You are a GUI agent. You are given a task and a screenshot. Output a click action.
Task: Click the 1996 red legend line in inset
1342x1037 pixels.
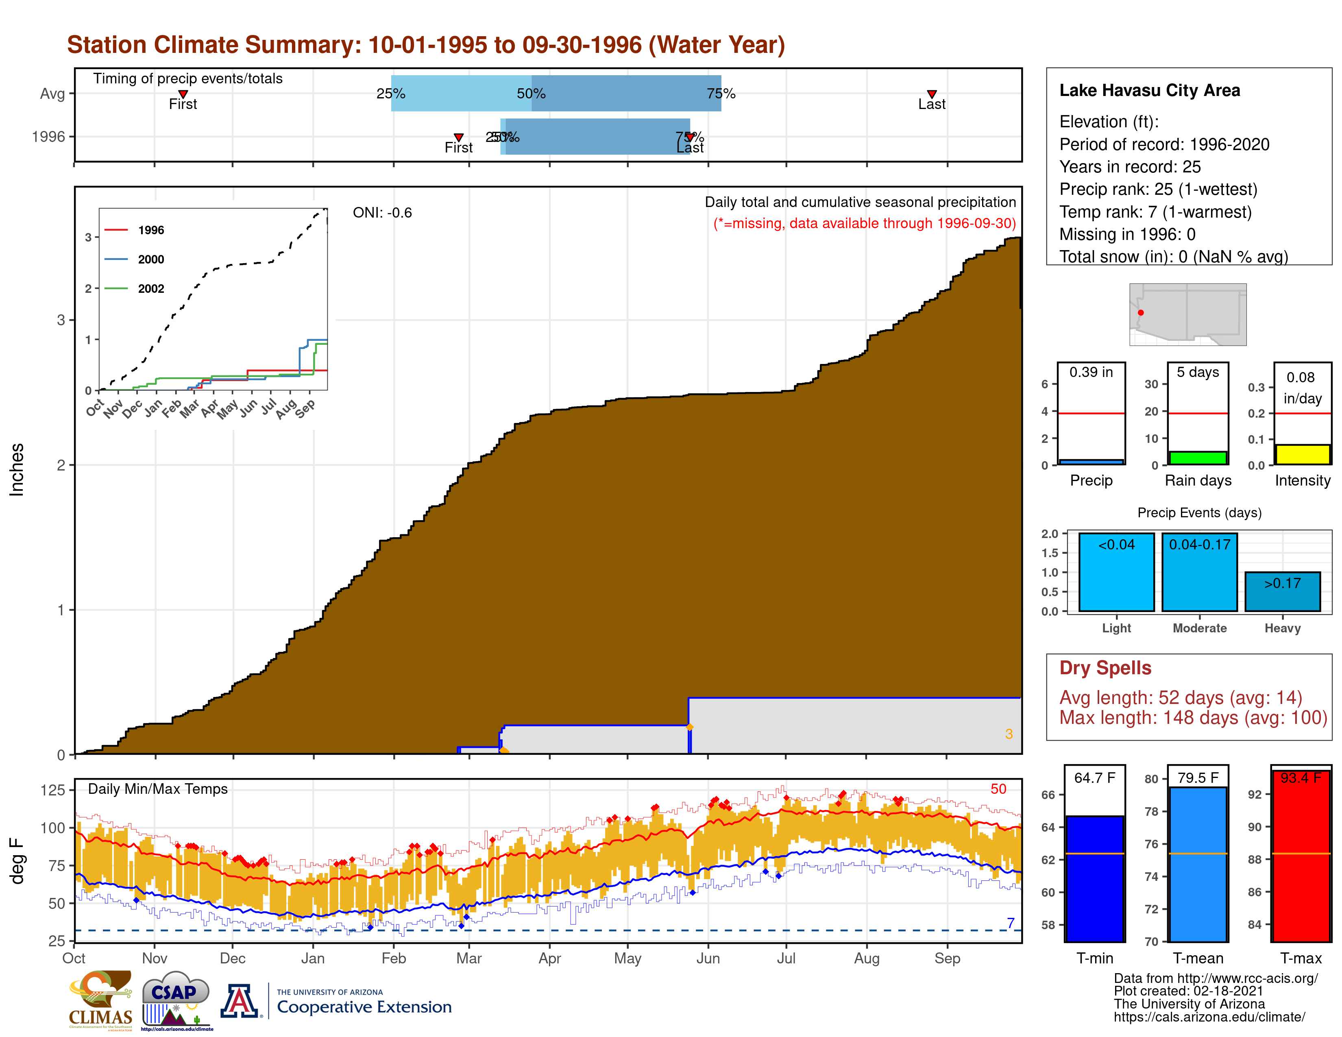[x=115, y=230]
